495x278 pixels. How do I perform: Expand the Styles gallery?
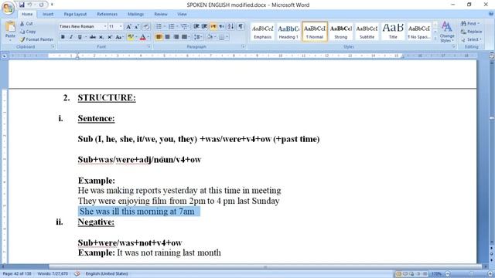(x=435, y=39)
